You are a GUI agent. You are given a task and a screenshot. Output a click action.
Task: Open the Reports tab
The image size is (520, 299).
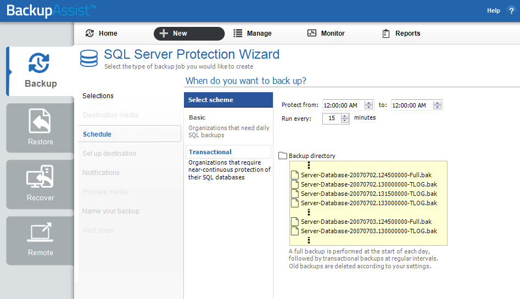coord(401,33)
